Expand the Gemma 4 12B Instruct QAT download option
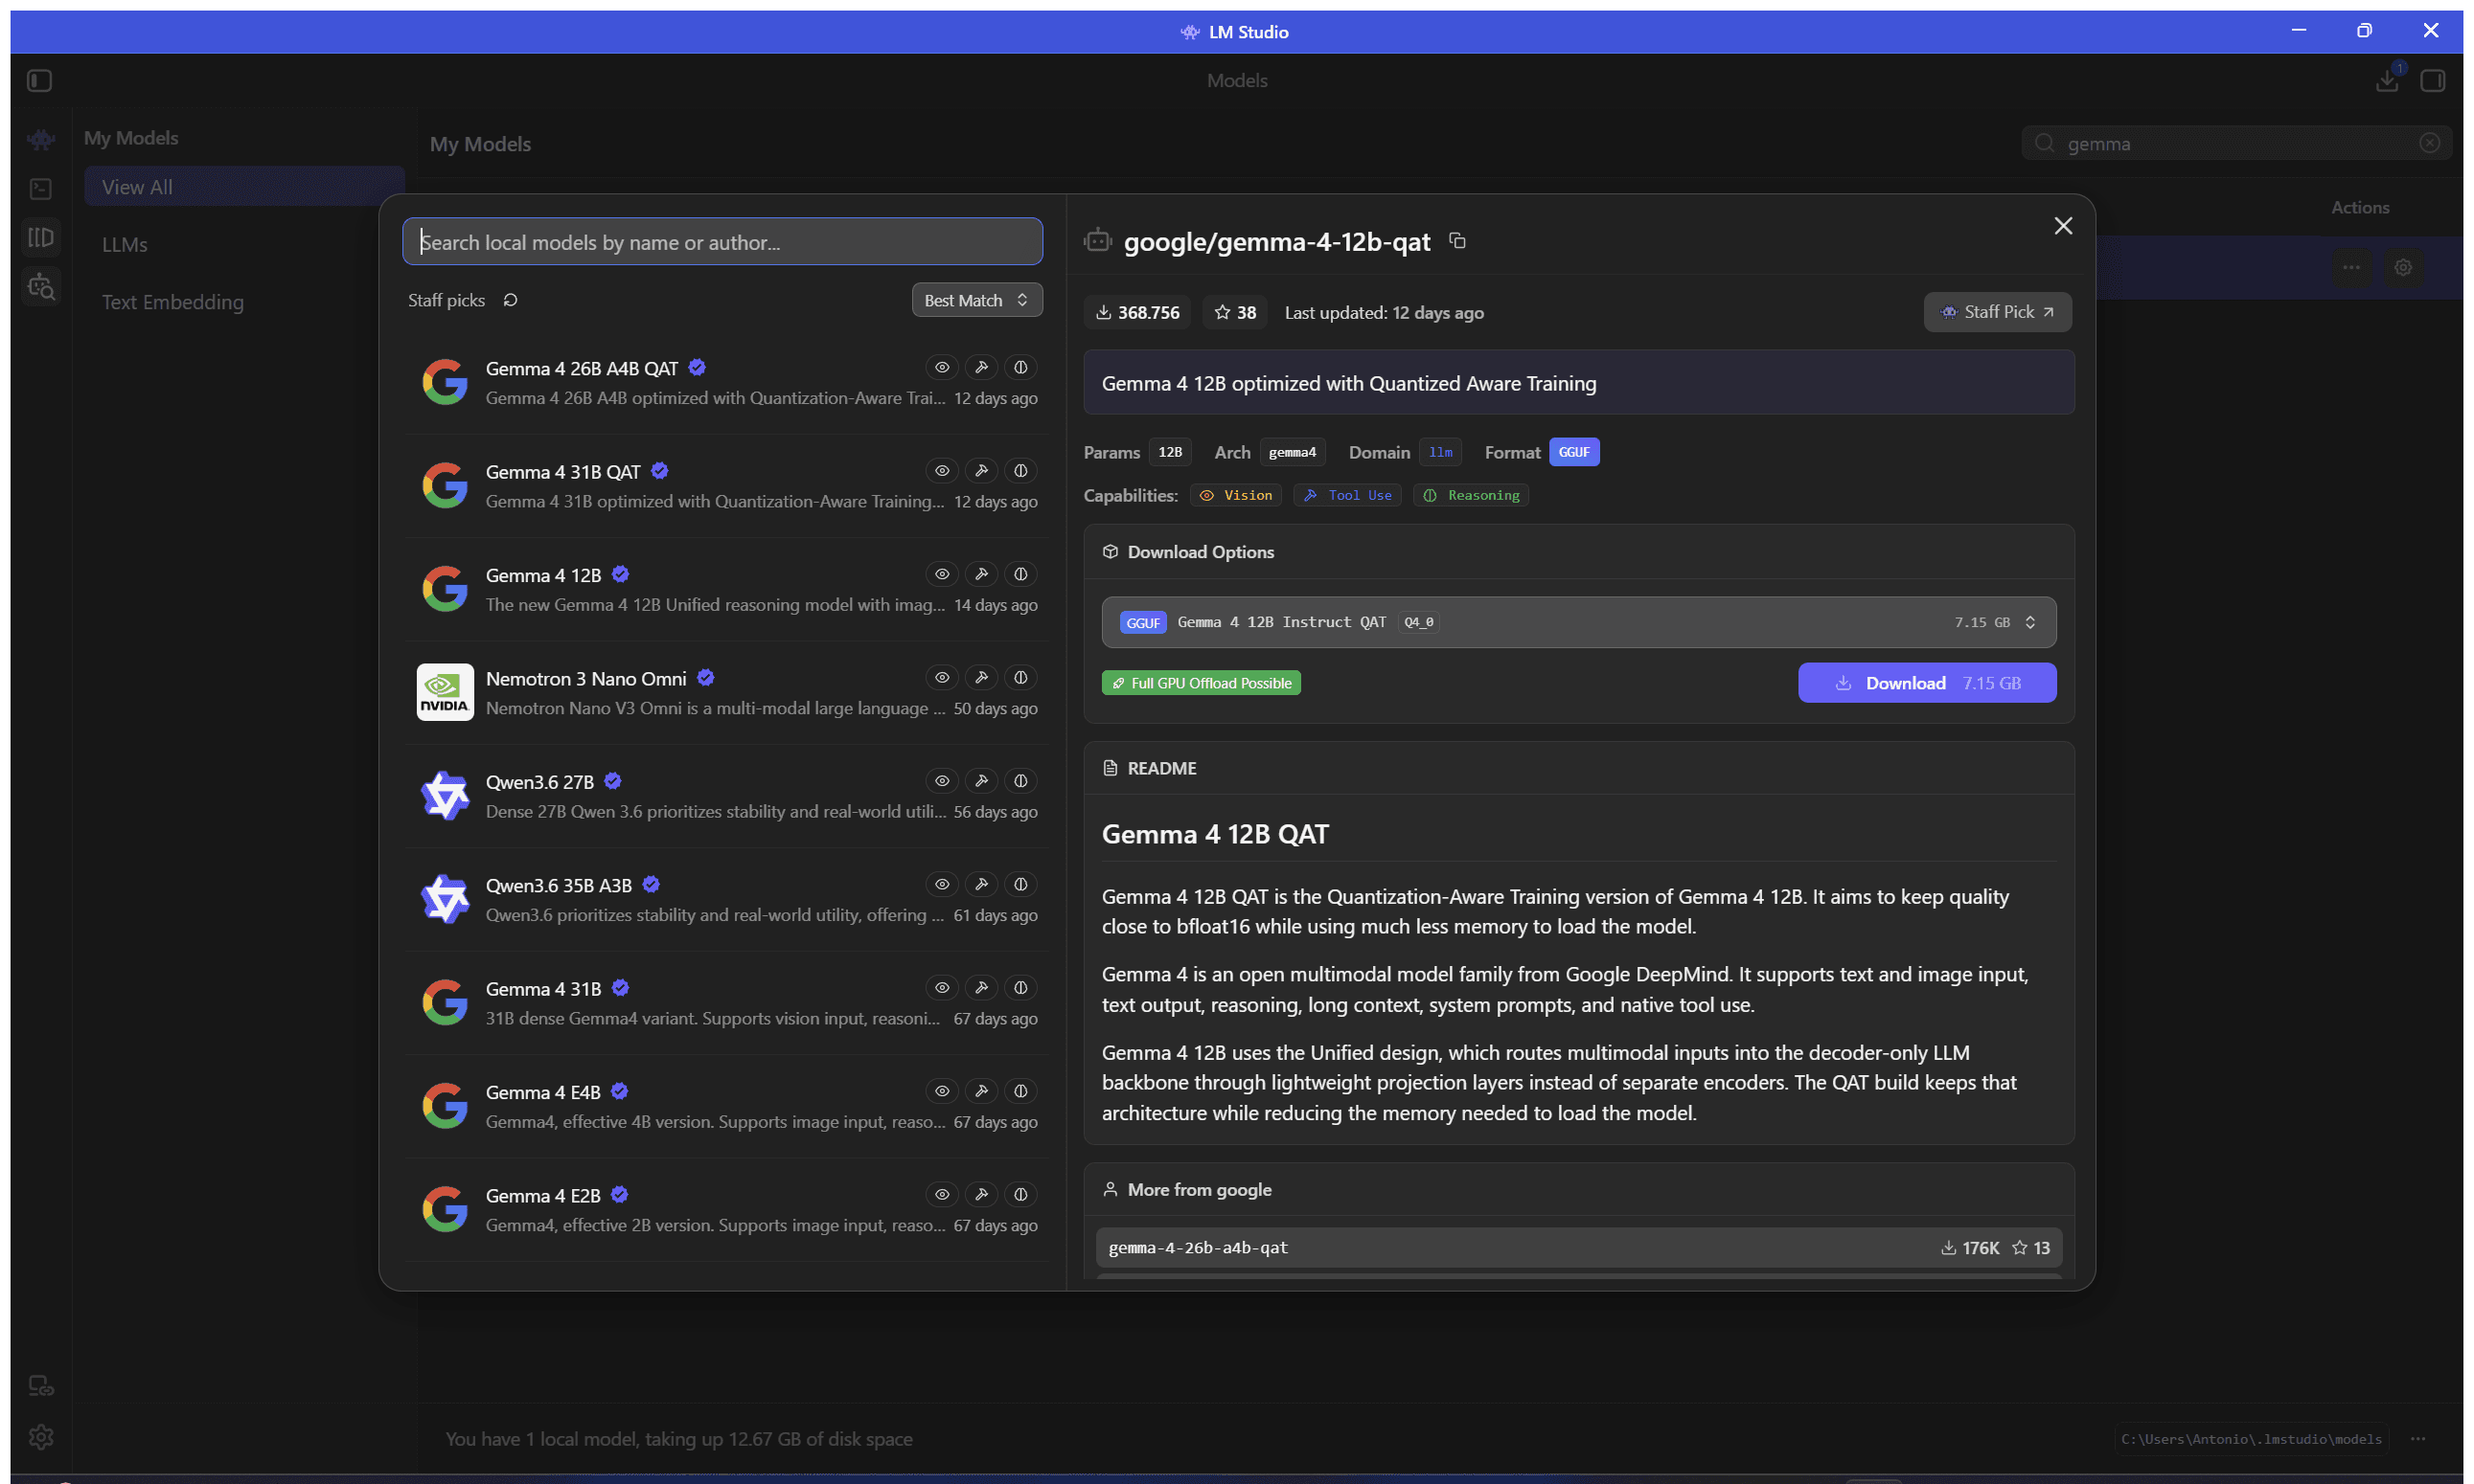The height and width of the screenshot is (1484, 2474). tap(1578, 622)
